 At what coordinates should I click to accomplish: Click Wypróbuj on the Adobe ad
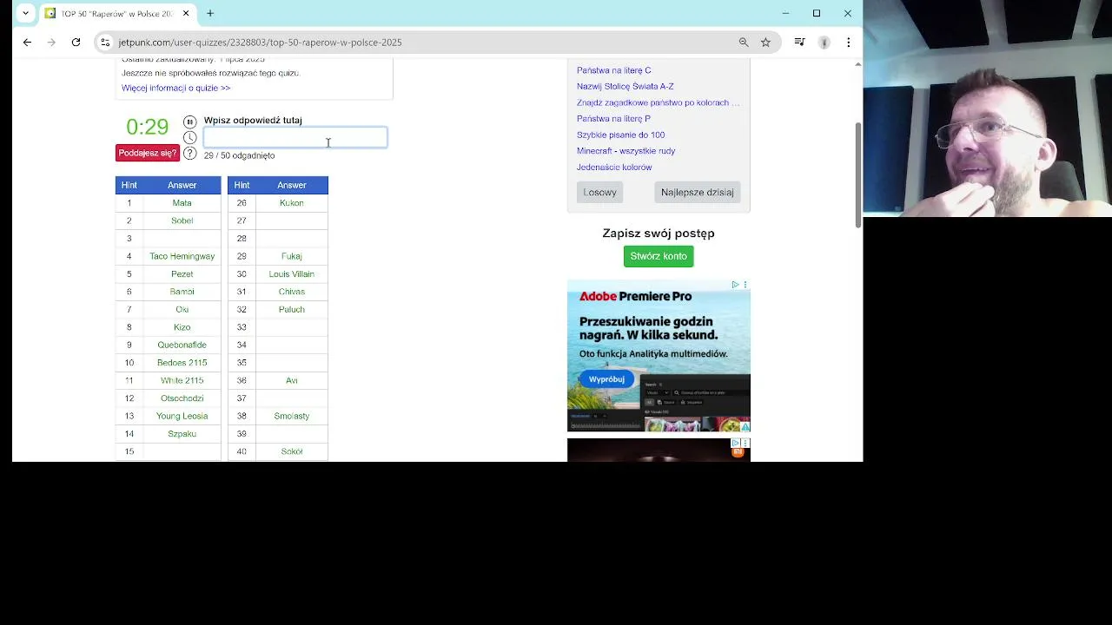(x=606, y=379)
